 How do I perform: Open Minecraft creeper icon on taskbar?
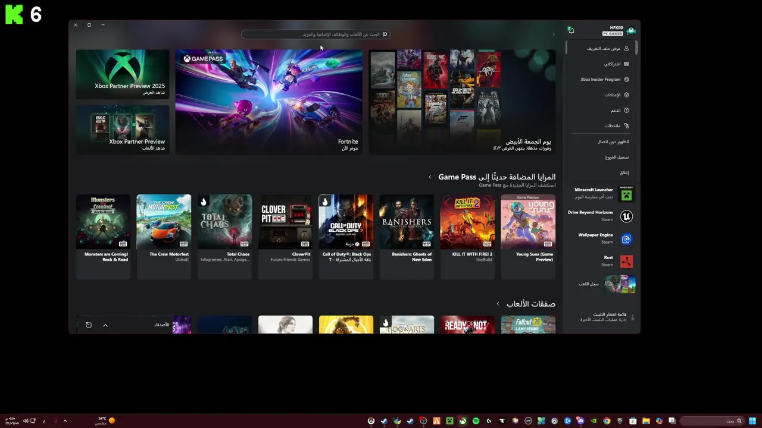(449, 421)
